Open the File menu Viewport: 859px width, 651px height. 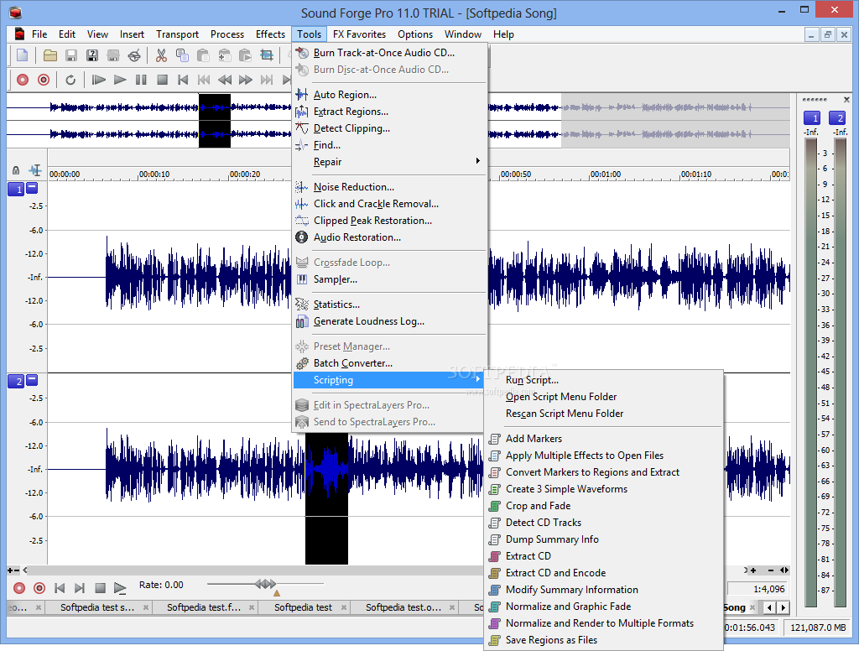coord(39,34)
